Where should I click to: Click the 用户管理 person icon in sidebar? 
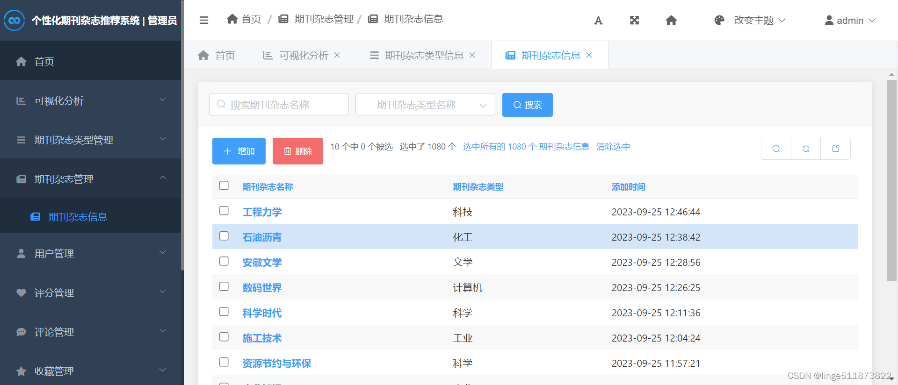21,253
